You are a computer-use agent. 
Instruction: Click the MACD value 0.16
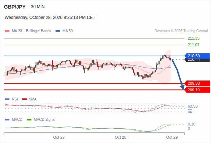click(191, 124)
